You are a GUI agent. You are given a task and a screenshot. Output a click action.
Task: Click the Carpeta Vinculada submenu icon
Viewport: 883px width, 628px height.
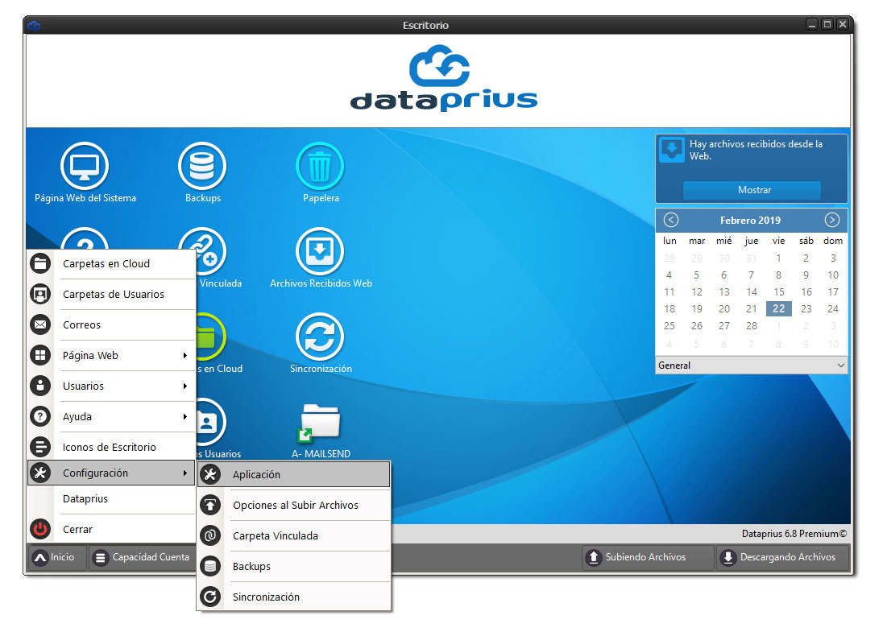tap(210, 535)
